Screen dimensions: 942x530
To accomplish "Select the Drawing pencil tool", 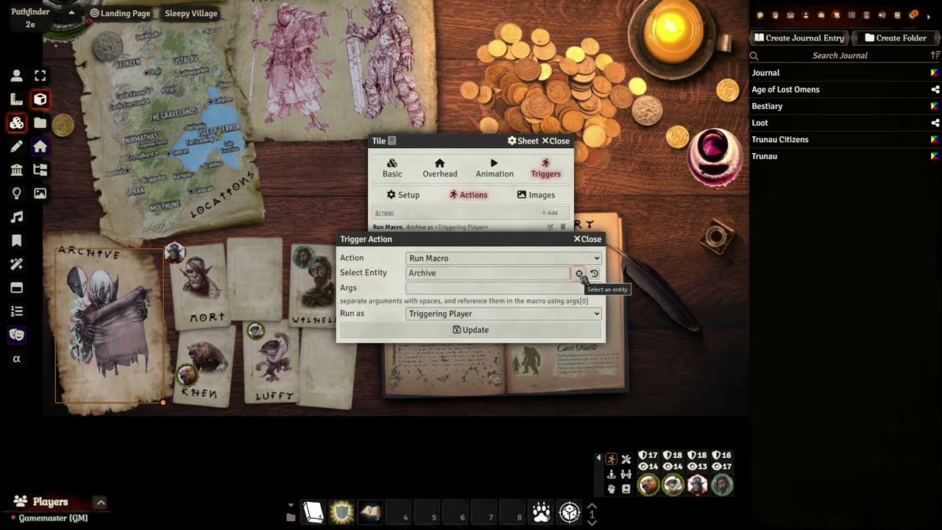I will click(x=16, y=146).
